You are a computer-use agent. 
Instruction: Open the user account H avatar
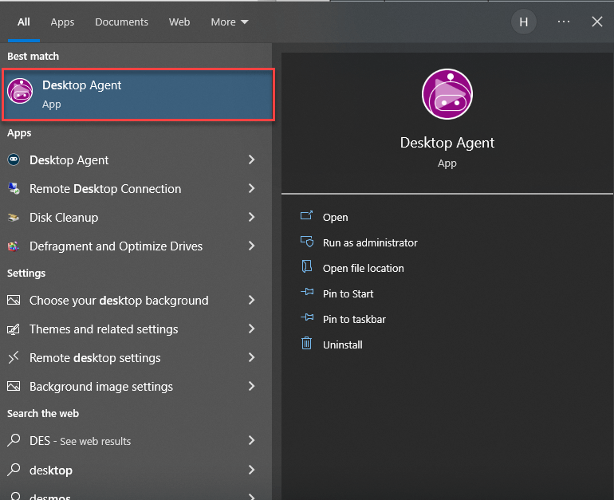(523, 22)
